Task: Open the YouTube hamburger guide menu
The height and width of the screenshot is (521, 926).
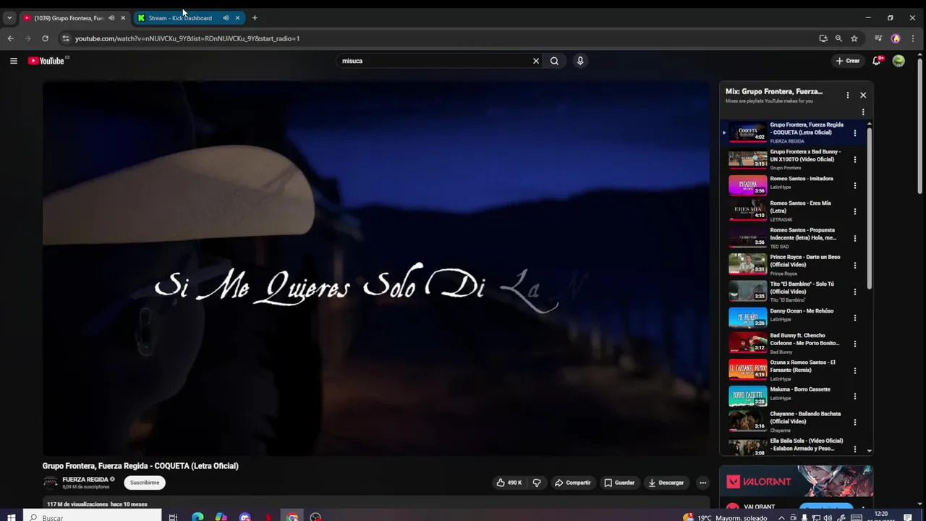Action: [x=13, y=61]
